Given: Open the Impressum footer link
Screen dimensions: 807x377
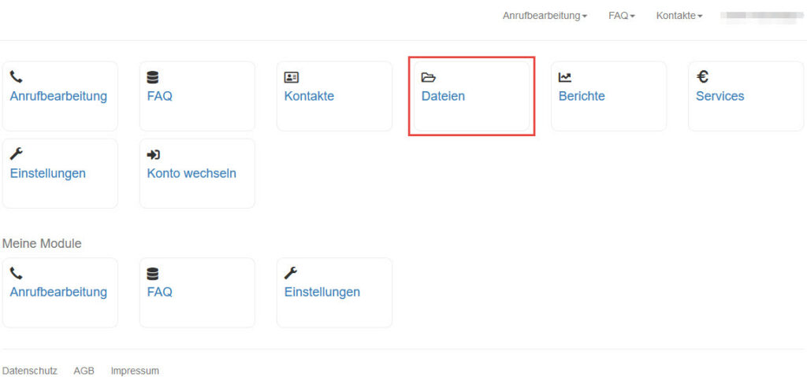Looking at the screenshot, I should (x=135, y=371).
